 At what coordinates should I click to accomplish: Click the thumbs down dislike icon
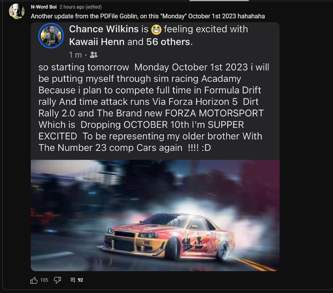(x=57, y=280)
